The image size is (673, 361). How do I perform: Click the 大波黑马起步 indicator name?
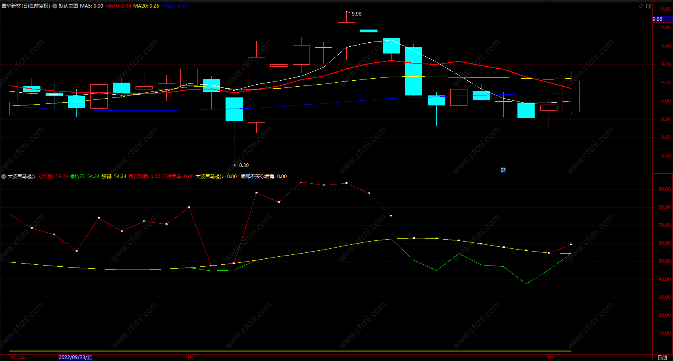point(22,177)
